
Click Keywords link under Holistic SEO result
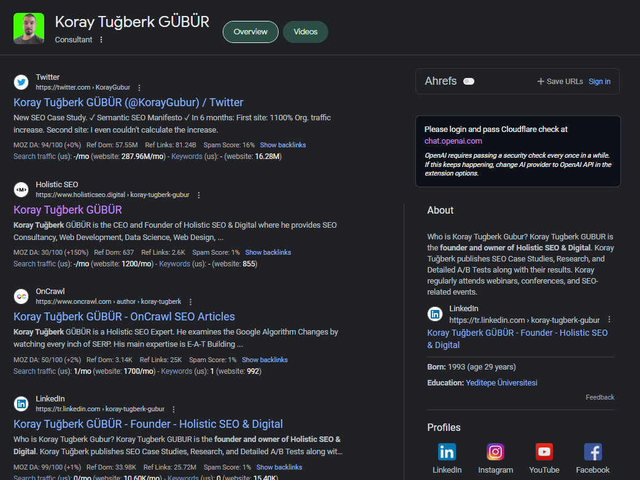coord(174,264)
